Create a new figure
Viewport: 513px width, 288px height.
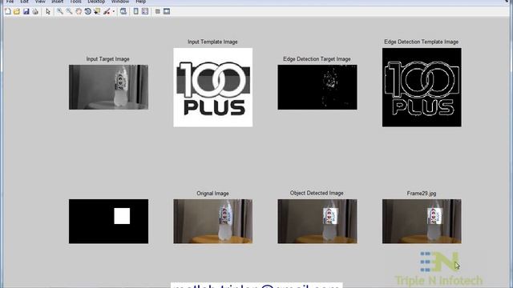click(8, 12)
